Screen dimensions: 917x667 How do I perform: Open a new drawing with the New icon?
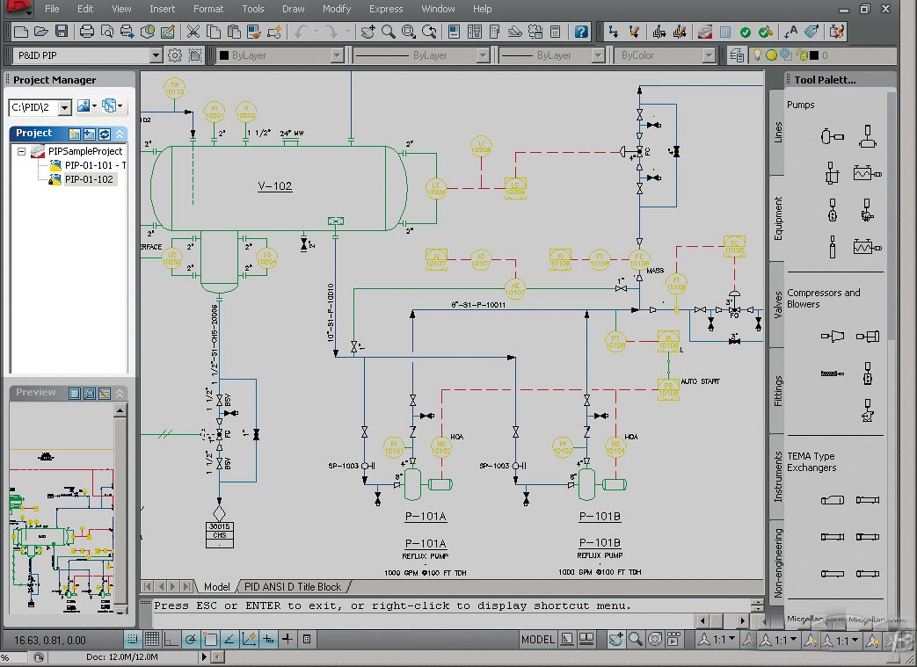tap(19, 31)
